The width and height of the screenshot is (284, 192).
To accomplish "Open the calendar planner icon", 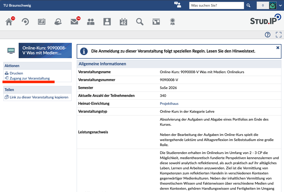I will [123, 22].
